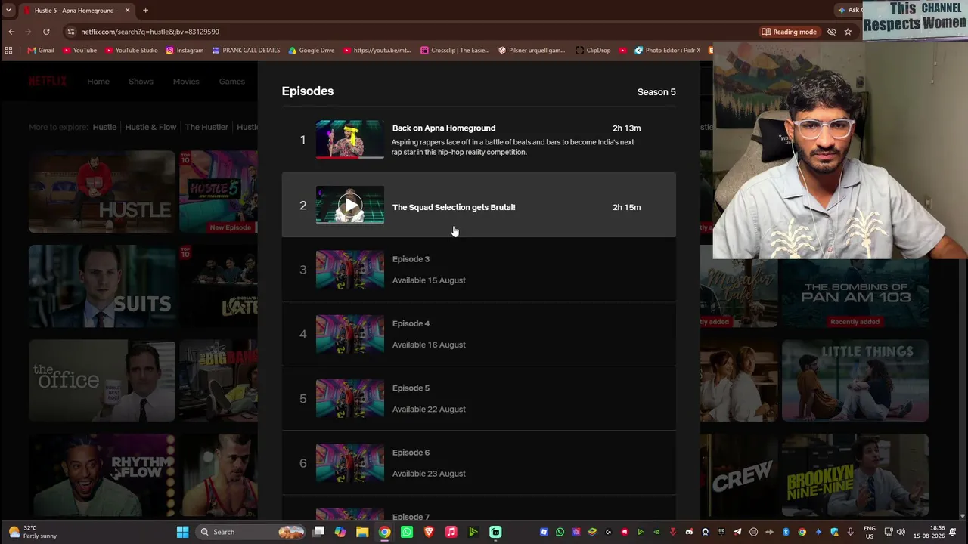The width and height of the screenshot is (968, 544).
Task: Click the forward navigation arrow
Action: [x=29, y=32]
